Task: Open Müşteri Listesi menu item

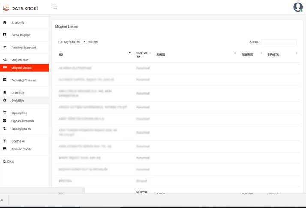Action: pyautogui.click(x=21, y=68)
